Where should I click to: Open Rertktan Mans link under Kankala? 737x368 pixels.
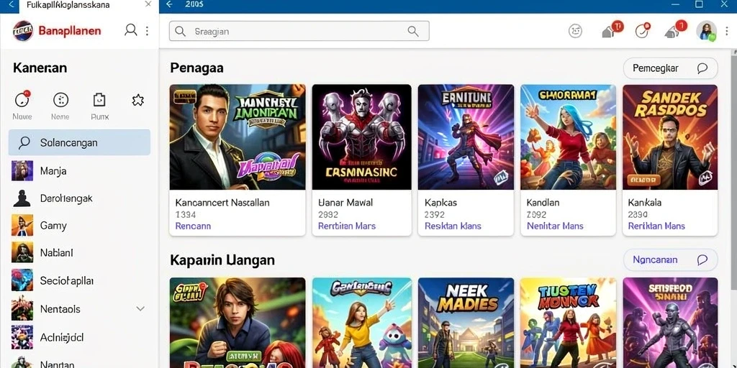(x=656, y=226)
